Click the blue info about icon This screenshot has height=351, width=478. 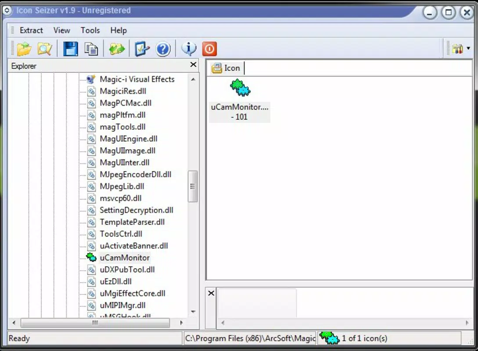point(189,49)
